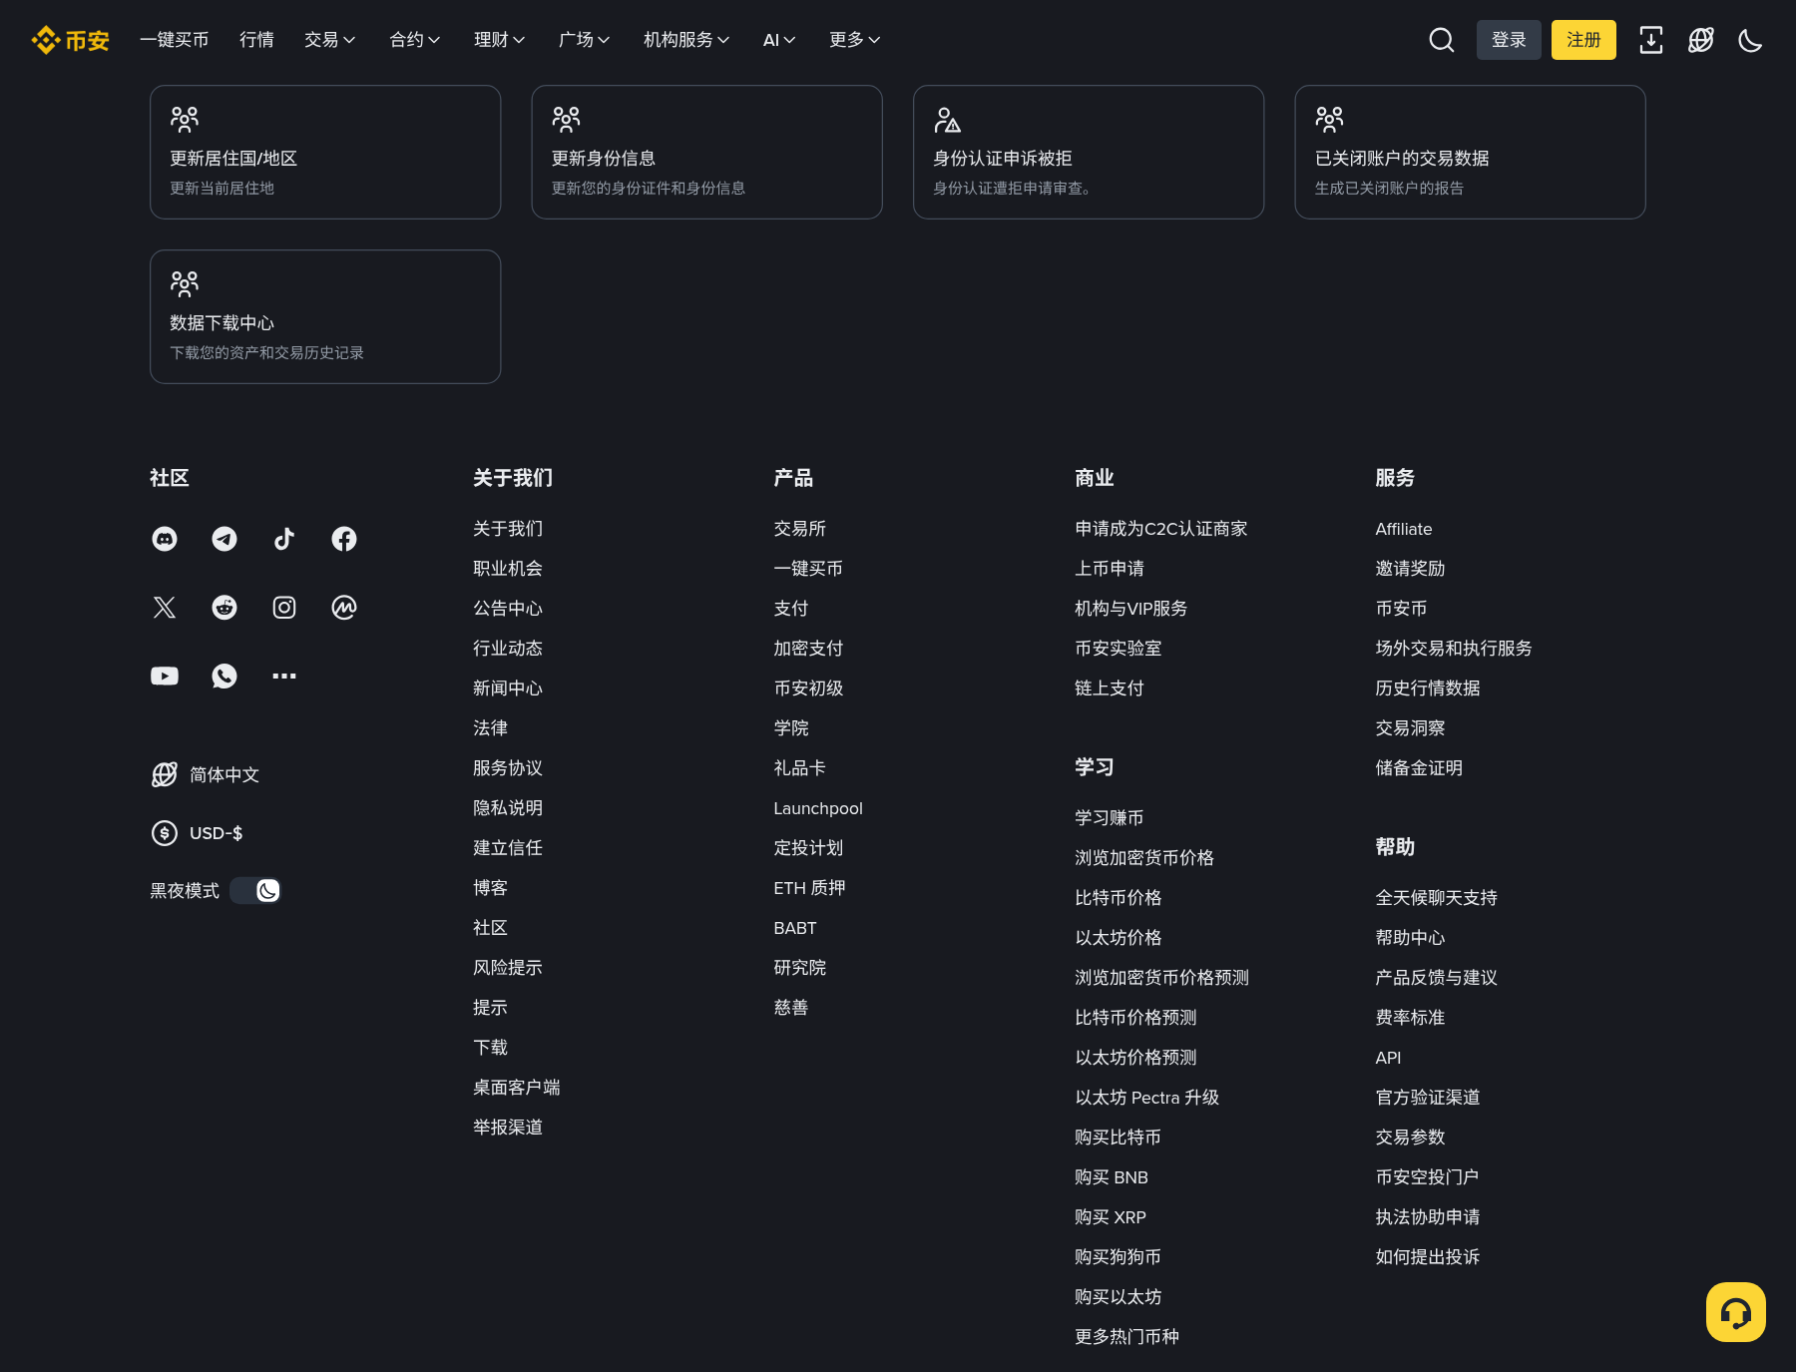
Task: Expand the 交易 dropdown menu
Action: (x=330, y=40)
